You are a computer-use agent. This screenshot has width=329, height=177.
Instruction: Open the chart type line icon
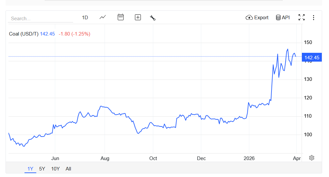pos(103,17)
